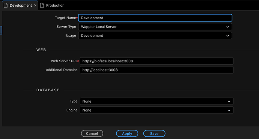This screenshot has height=139, width=259.
Task: Open the Server Type dropdown
Action: coord(155,27)
